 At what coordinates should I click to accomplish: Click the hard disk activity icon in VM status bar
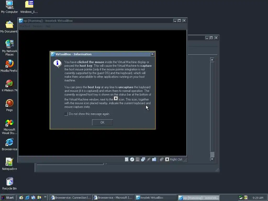(x=126, y=159)
